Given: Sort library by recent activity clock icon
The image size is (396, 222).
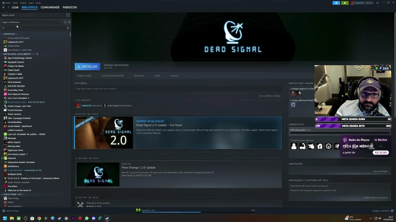Looking at the screenshot, I should point(65,22).
